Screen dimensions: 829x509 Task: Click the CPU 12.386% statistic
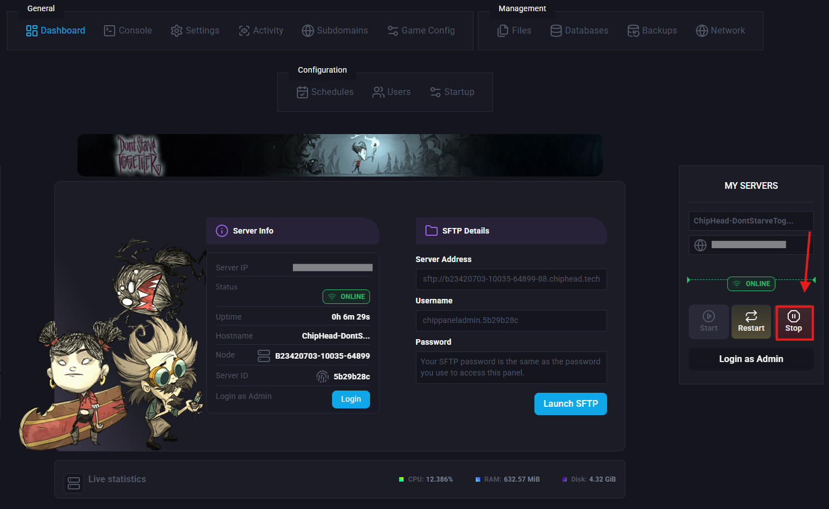point(430,479)
